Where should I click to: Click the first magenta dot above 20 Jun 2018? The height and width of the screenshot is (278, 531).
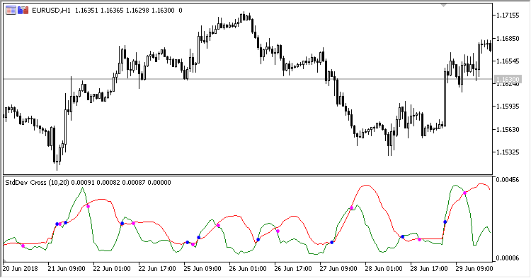point(23,246)
